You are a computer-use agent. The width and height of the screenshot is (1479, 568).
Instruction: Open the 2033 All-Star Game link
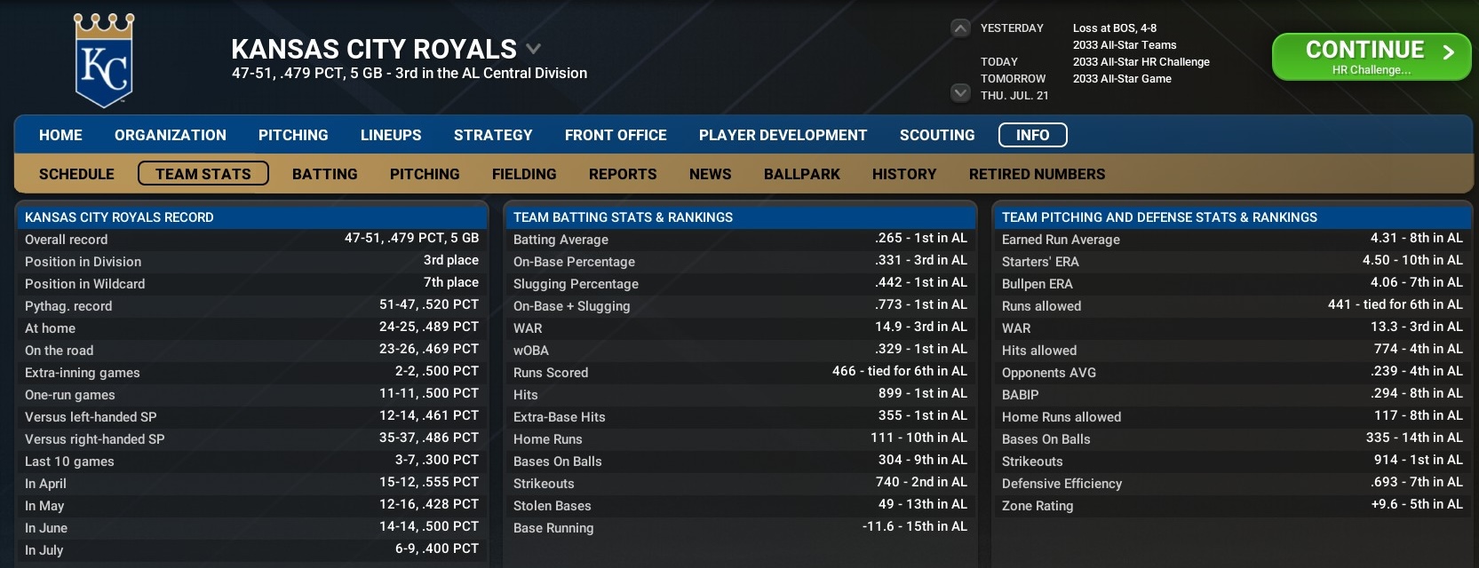click(x=1122, y=78)
